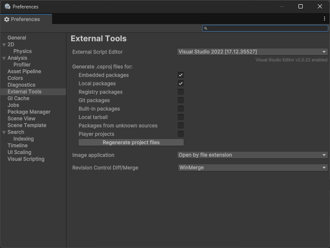The image size is (330, 248).
Task: Maximize the Preferences window
Action: [301, 6]
